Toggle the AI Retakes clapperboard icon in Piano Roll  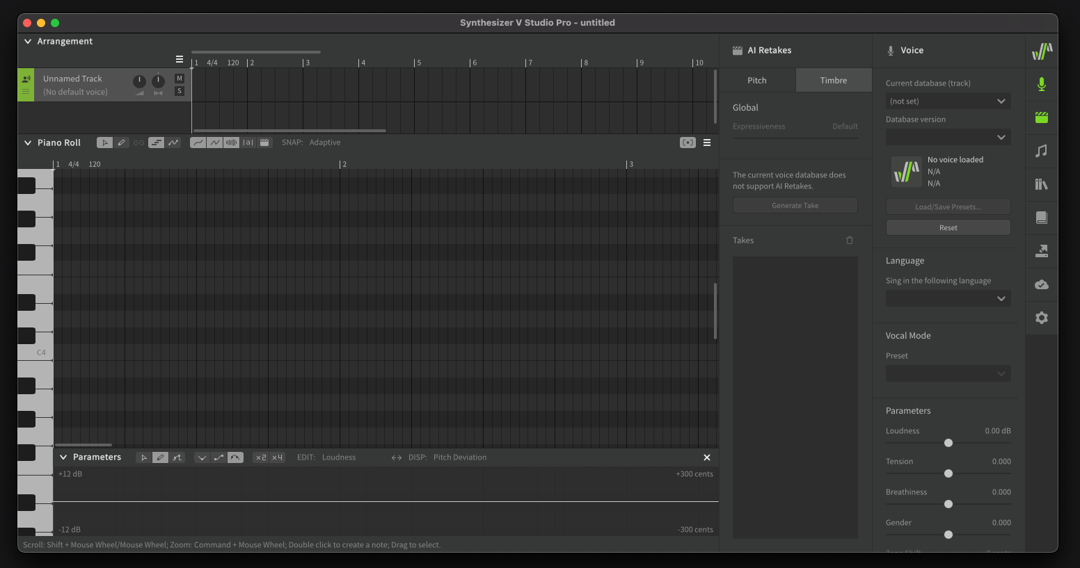[x=264, y=143]
